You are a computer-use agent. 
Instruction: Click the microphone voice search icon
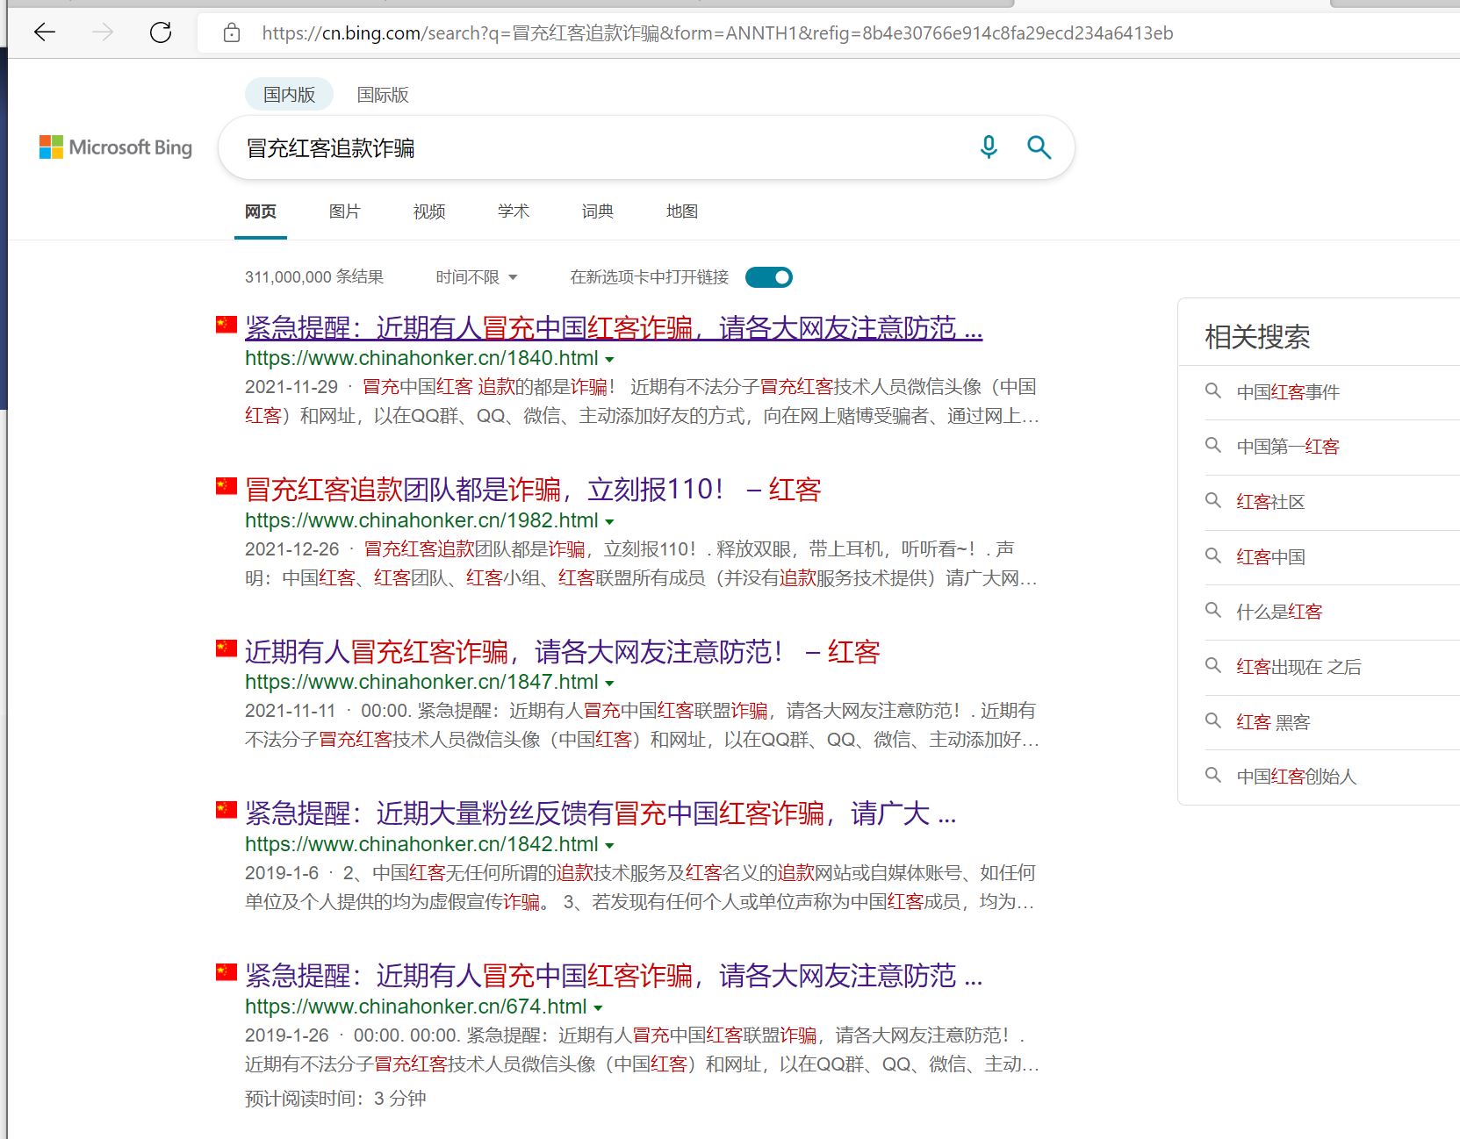pyautogui.click(x=989, y=147)
